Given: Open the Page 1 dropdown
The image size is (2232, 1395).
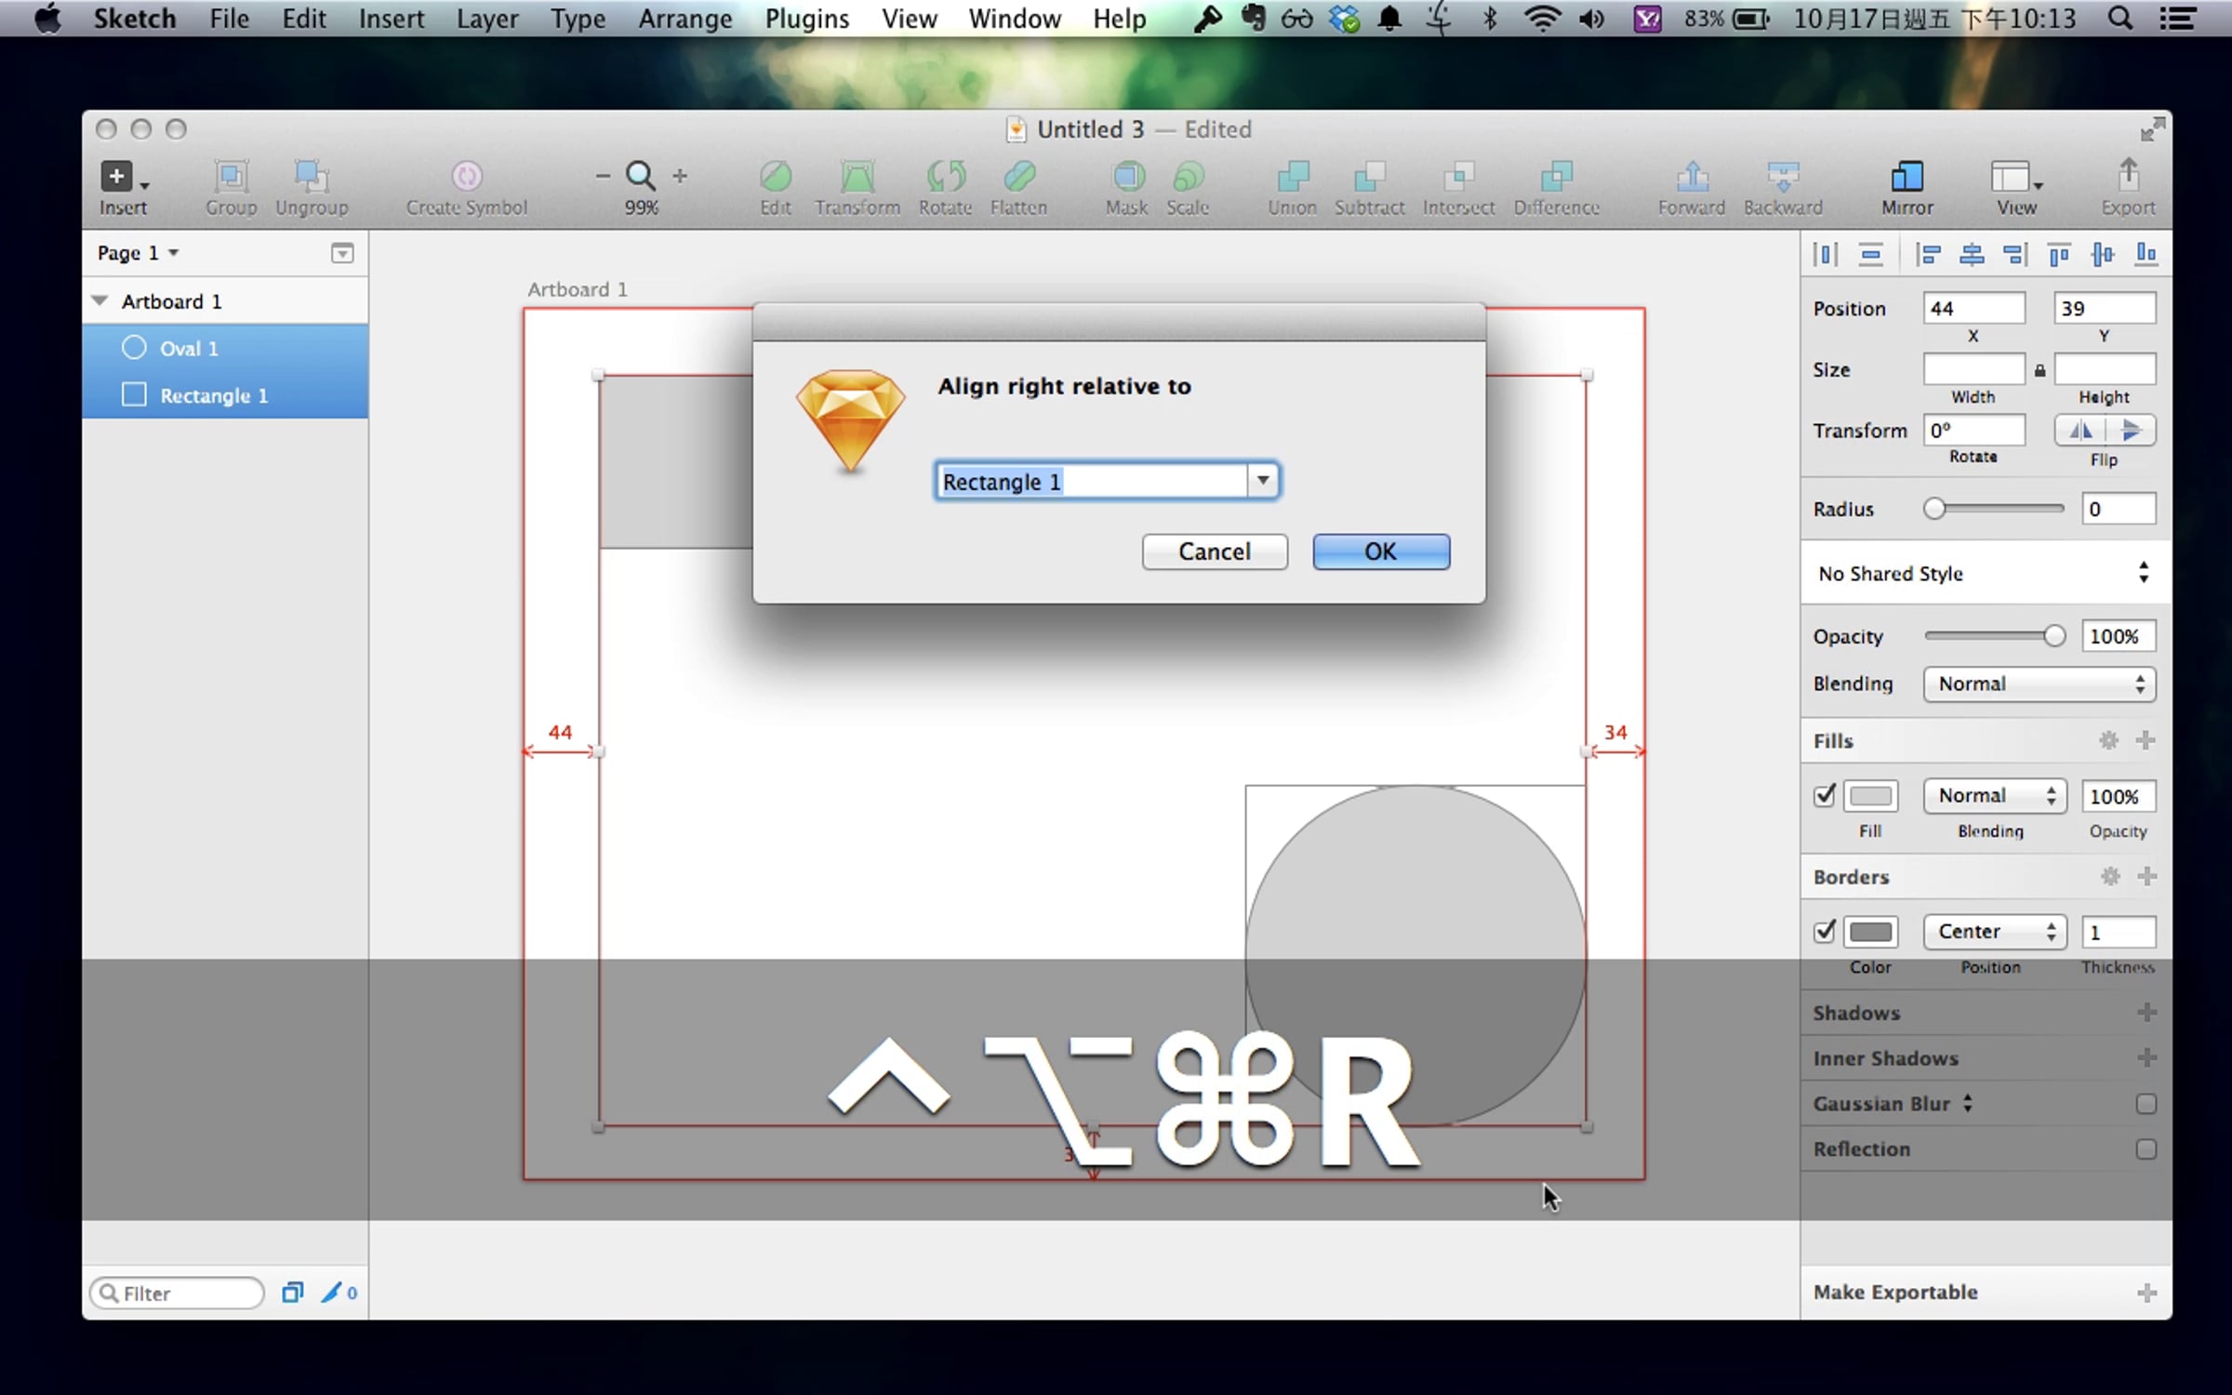Looking at the screenshot, I should point(138,253).
